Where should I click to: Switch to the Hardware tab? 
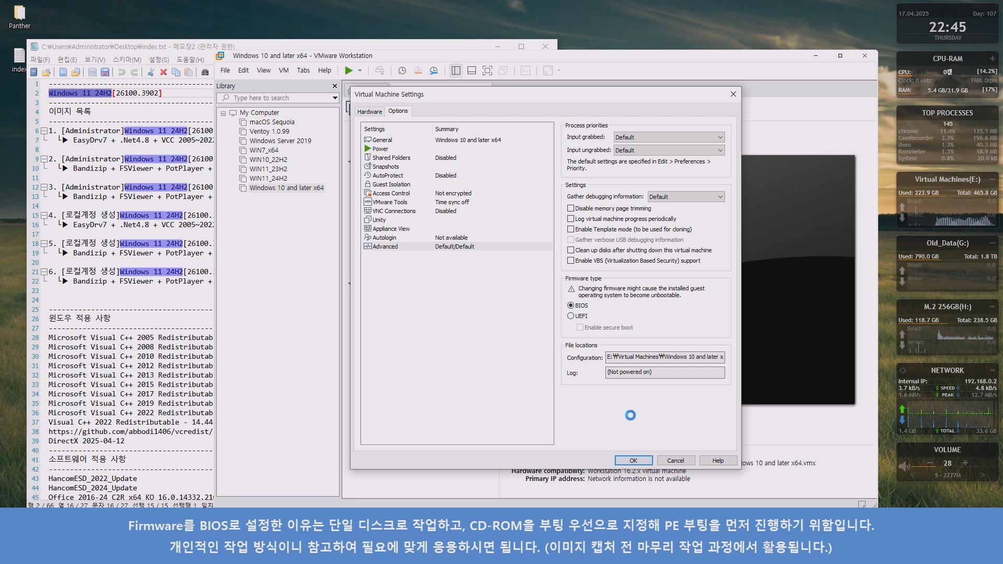coord(369,112)
